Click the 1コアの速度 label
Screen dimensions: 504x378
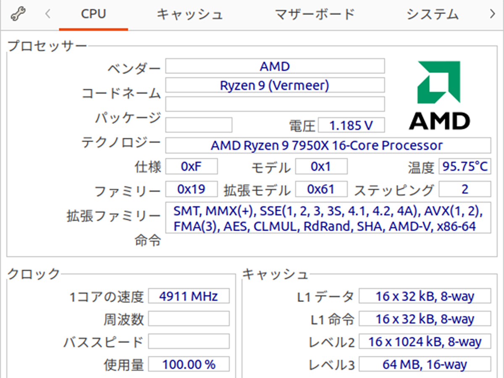[x=107, y=297]
